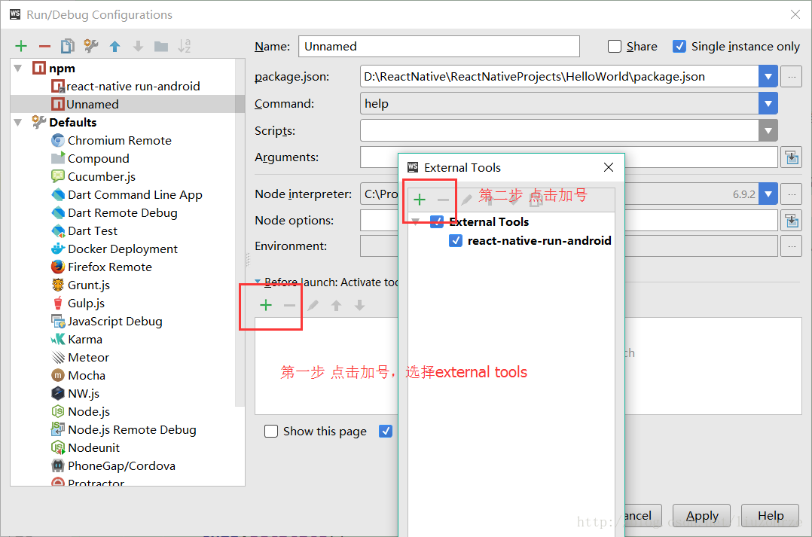Image resolution: width=812 pixels, height=537 pixels.
Task: Sort configurations alphabetically icon
Action: (185, 46)
